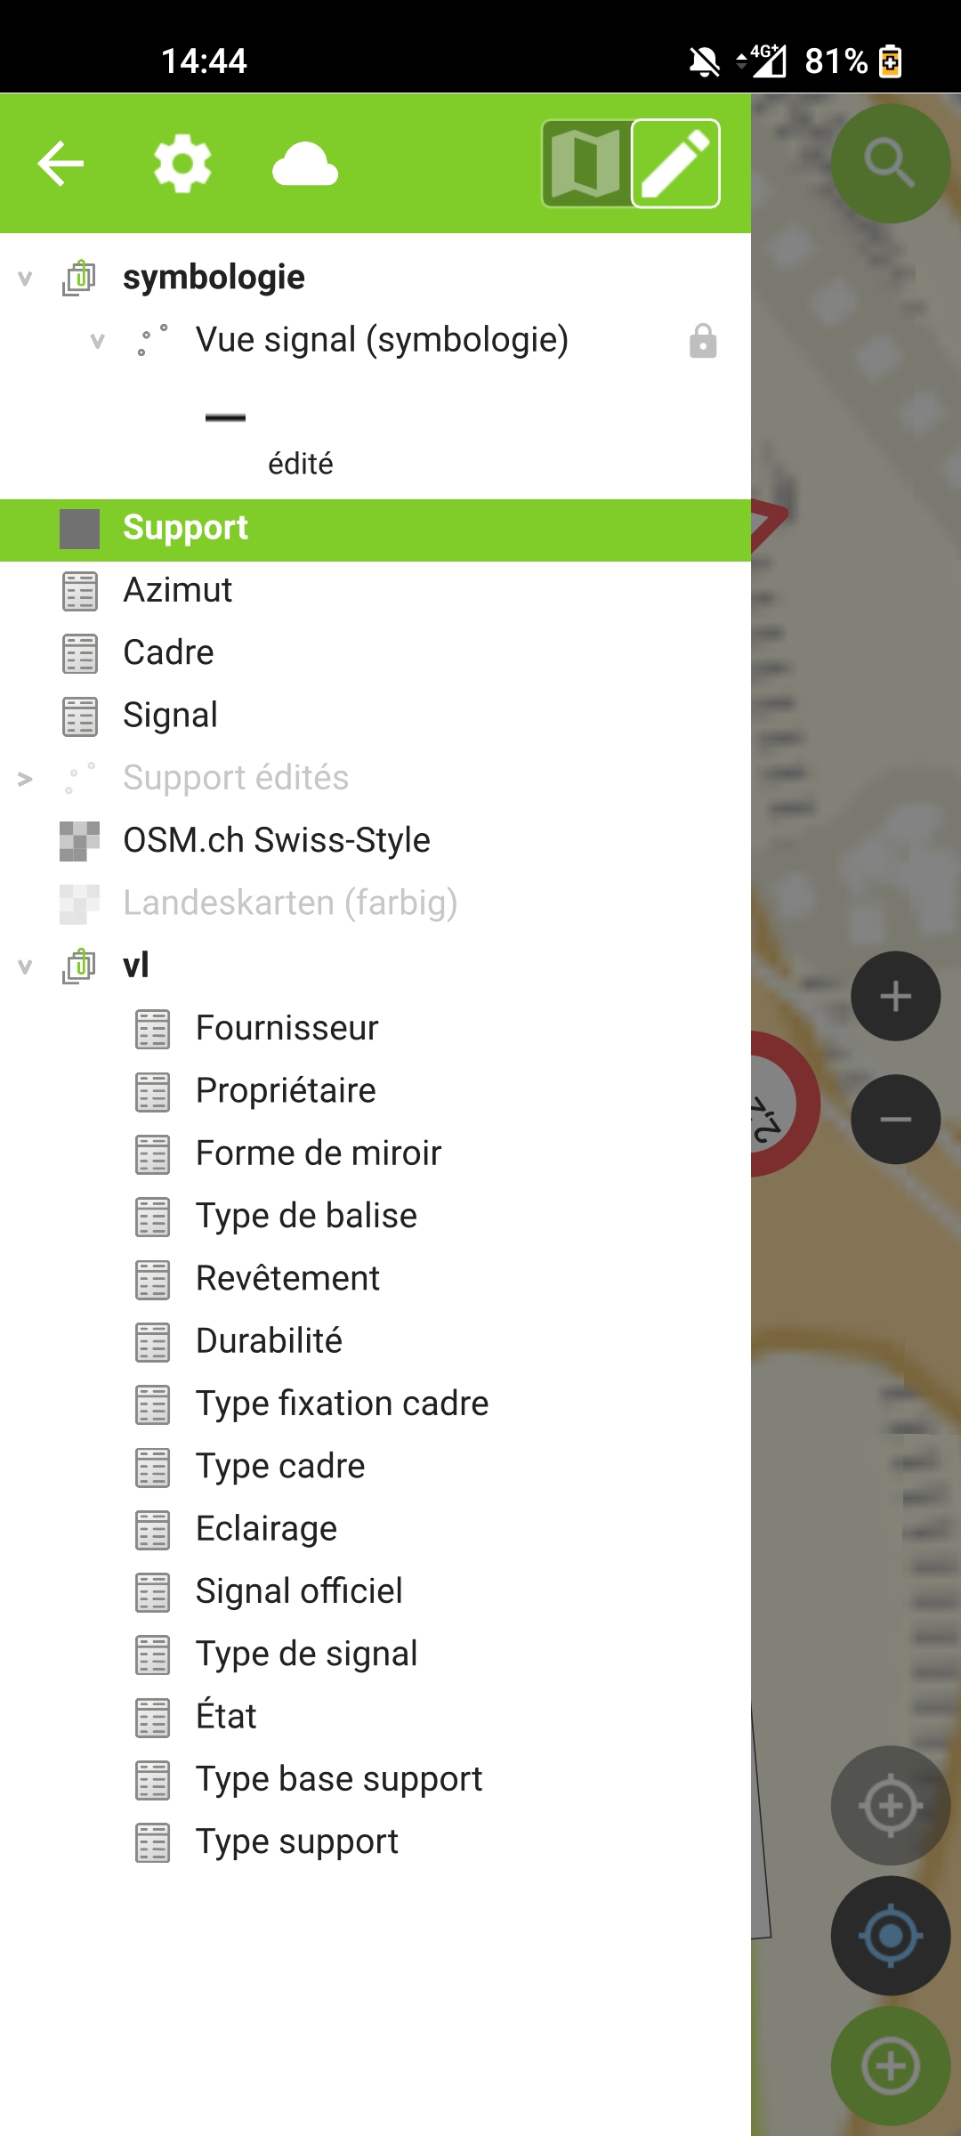
Task: Open settings with the gear icon
Action: tap(182, 164)
